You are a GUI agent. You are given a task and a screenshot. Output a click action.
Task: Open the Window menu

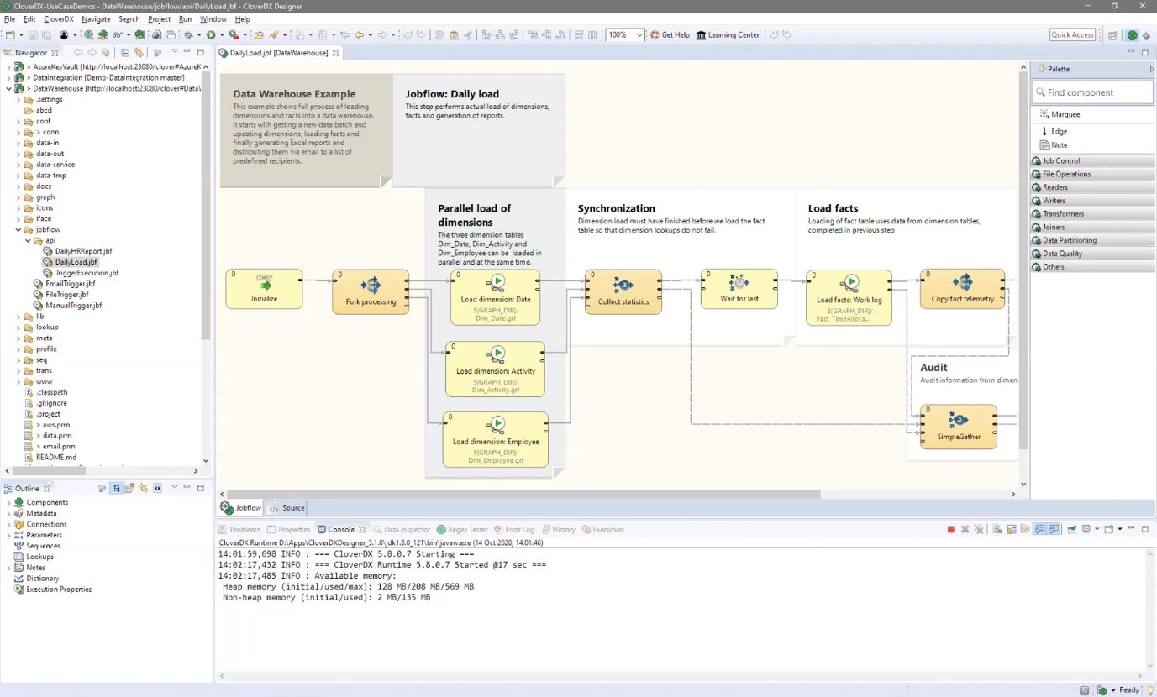click(213, 18)
